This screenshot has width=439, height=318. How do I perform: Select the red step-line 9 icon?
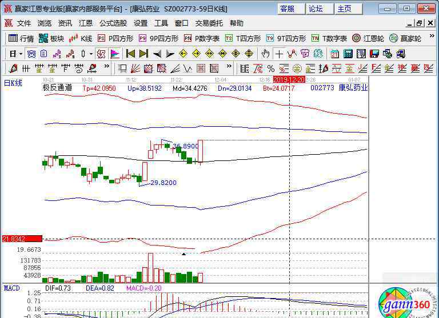tap(70, 54)
